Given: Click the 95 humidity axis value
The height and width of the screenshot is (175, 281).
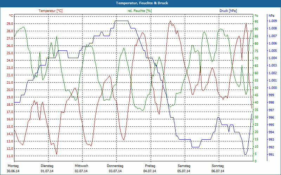Looking at the screenshot, I should point(256,22).
